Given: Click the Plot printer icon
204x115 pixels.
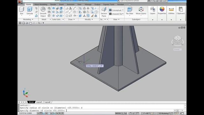Looking at the screenshot, I should coord(24,23).
